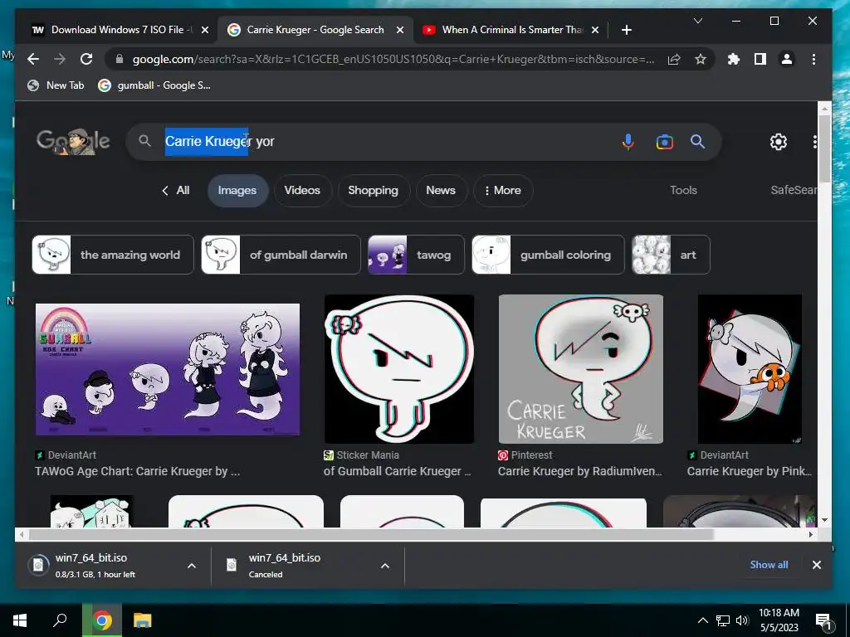Image resolution: width=850 pixels, height=637 pixels.
Task: Click the Pinterest source label
Action: click(525, 455)
